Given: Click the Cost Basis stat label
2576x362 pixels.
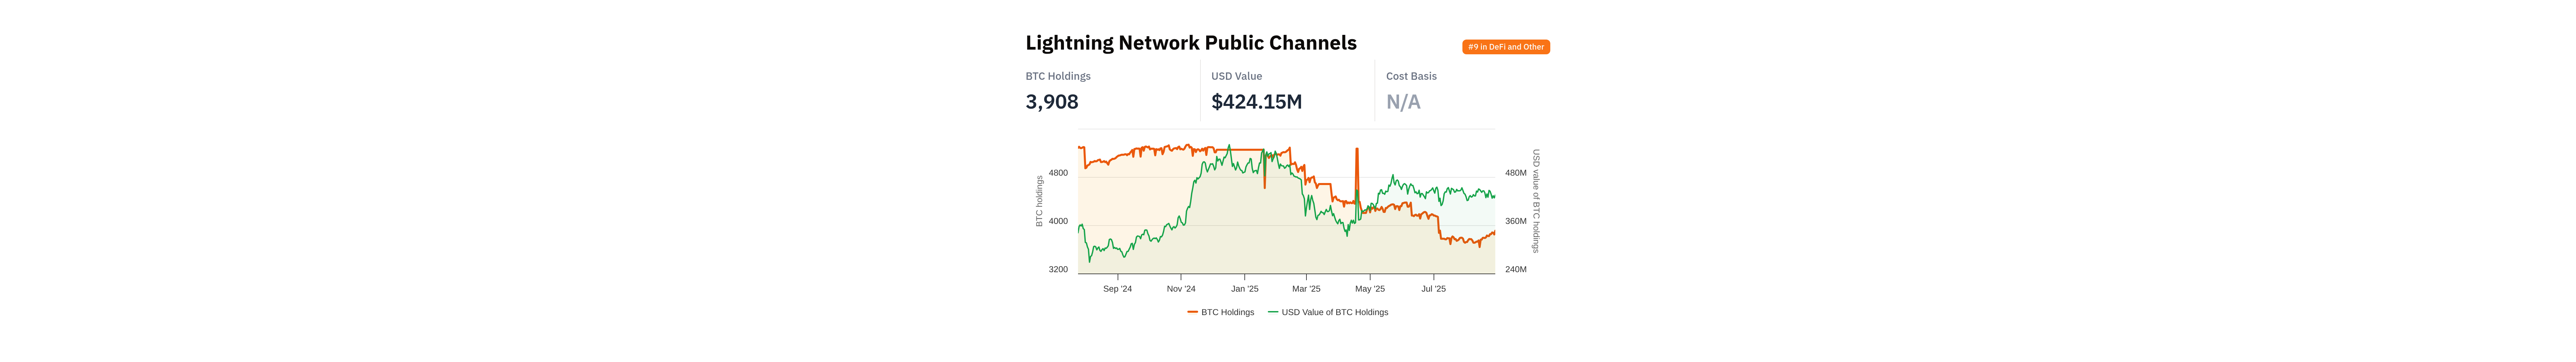Looking at the screenshot, I should [x=1411, y=76].
